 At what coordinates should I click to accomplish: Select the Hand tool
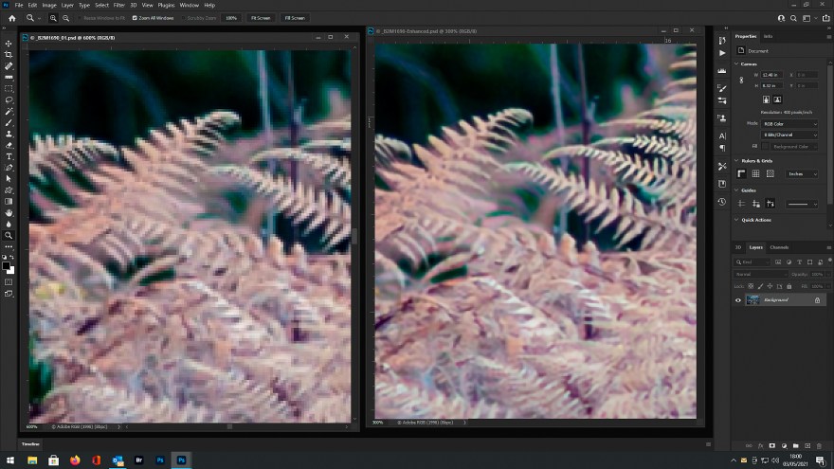(9, 212)
